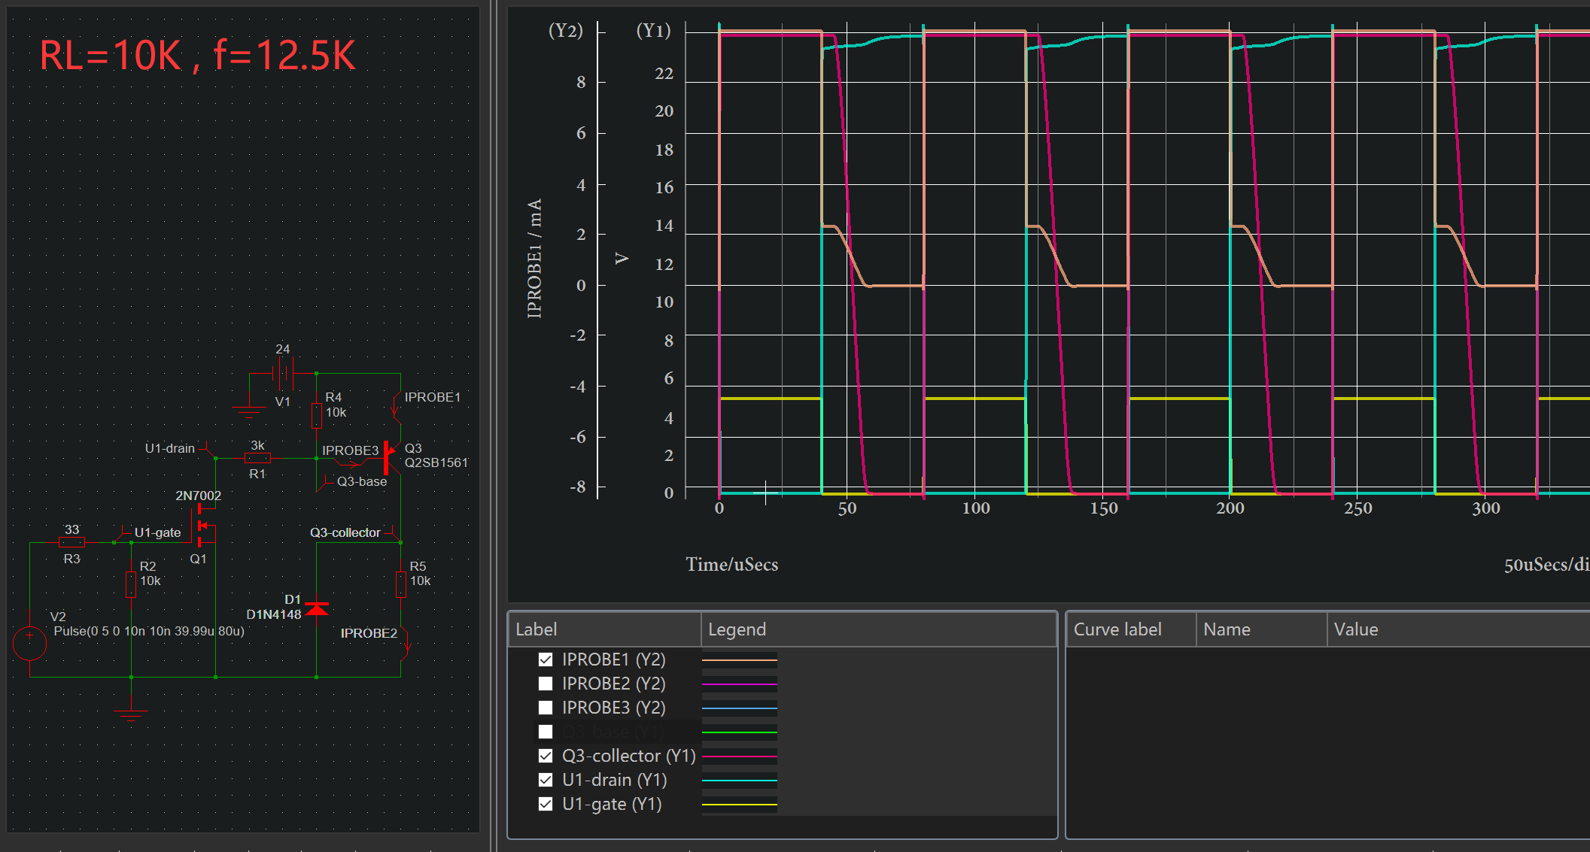Select the red RL=10K title text
The image size is (1590, 852).
tap(197, 56)
